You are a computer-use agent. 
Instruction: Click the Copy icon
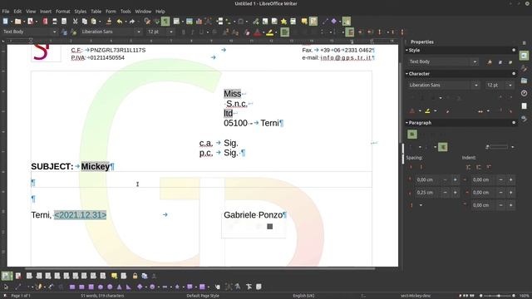(85, 22)
